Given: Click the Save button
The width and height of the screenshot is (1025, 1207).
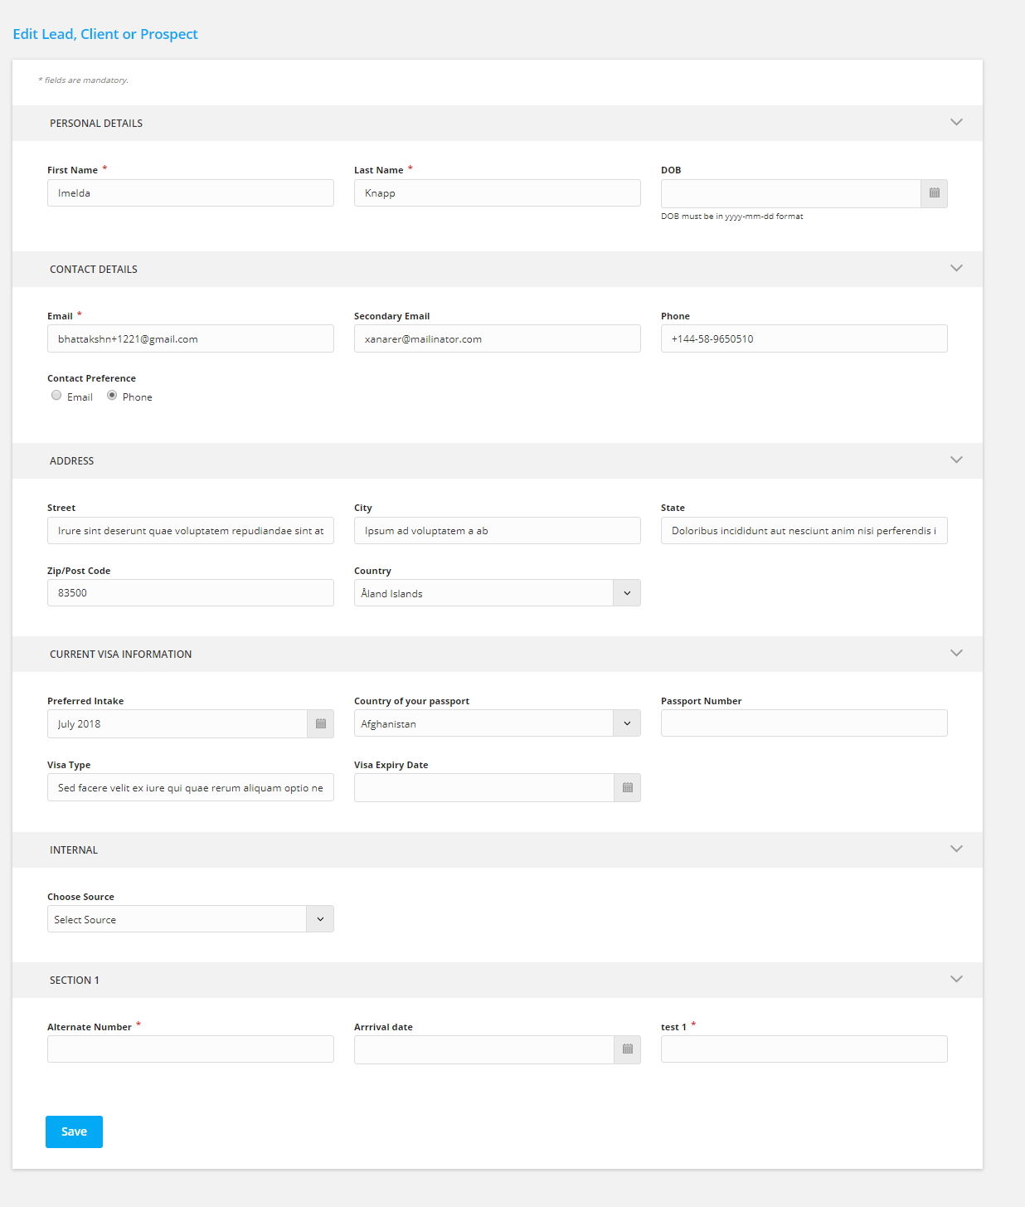Looking at the screenshot, I should point(74,1132).
